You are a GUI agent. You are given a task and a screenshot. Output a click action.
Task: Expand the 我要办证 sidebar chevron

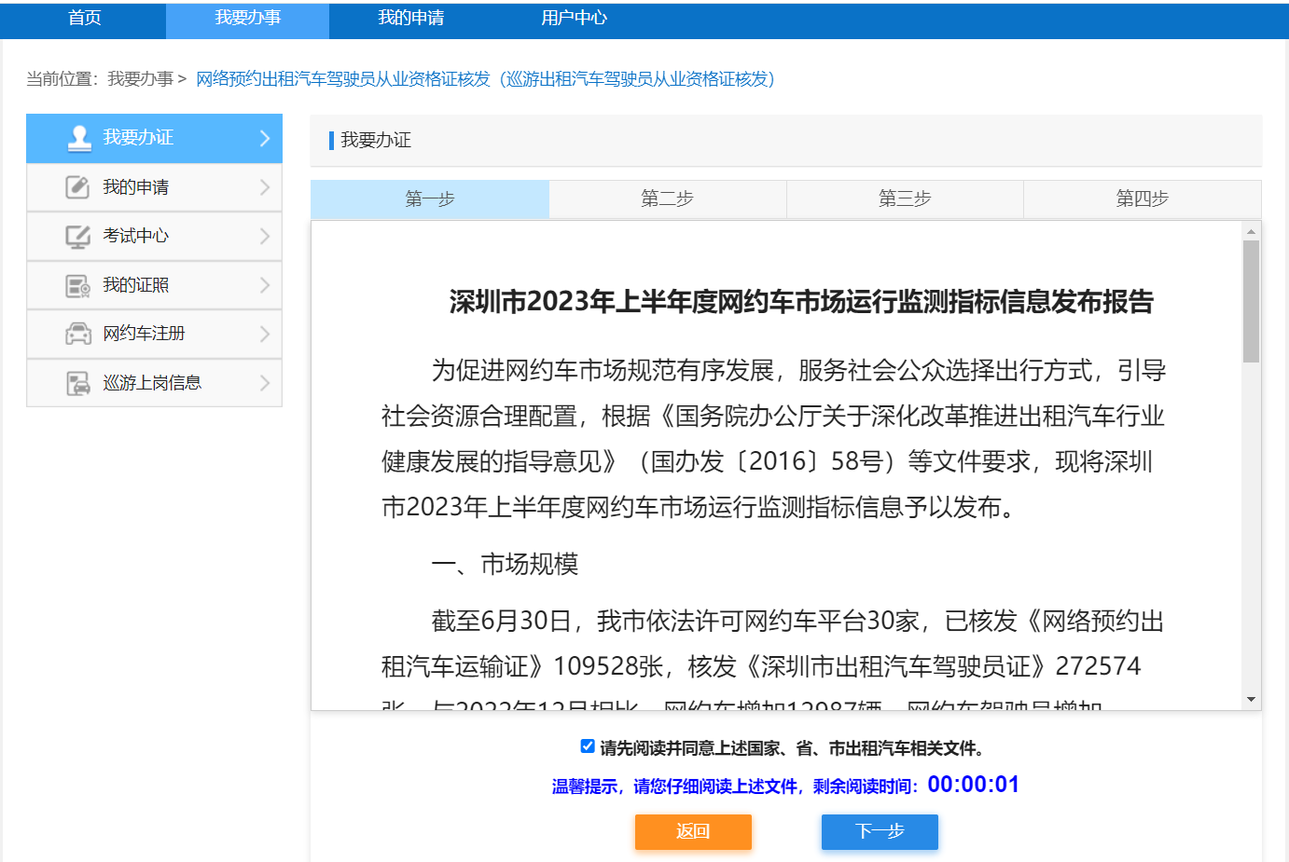(265, 138)
